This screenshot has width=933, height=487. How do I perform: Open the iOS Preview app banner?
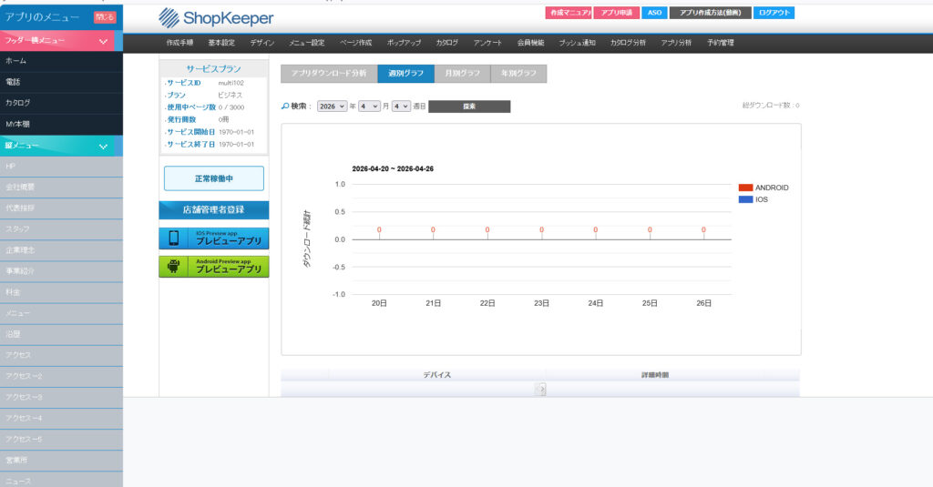pyautogui.click(x=213, y=238)
